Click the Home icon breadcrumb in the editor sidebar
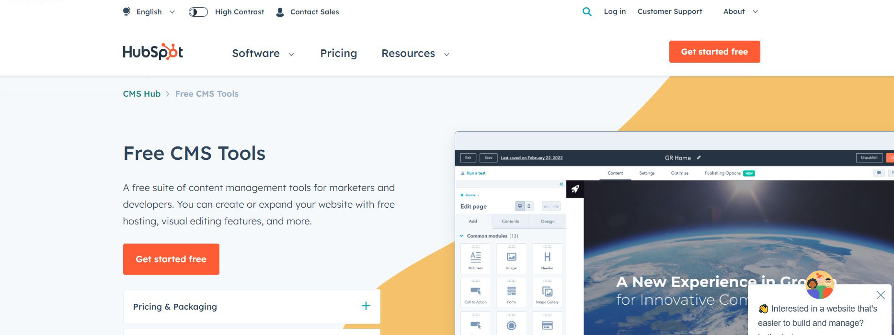This screenshot has height=335, width=894. click(x=462, y=195)
